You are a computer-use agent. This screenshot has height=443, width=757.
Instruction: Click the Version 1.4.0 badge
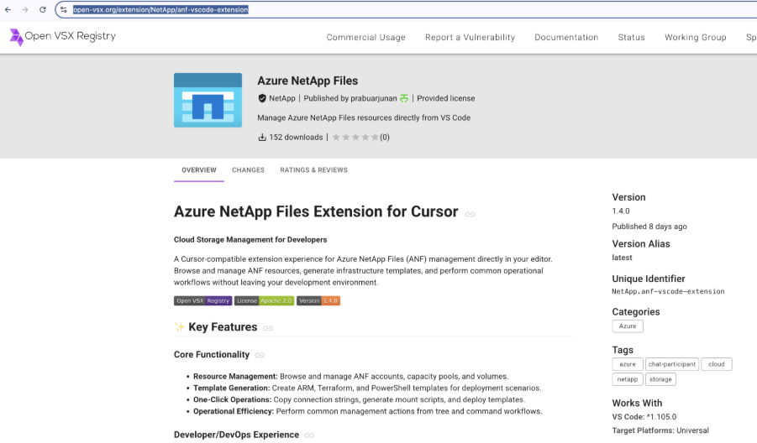318,301
